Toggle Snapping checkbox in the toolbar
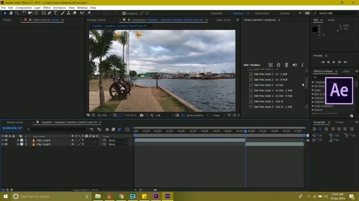Image resolution: width=359 pixels, height=201 pixels. (x=124, y=13)
